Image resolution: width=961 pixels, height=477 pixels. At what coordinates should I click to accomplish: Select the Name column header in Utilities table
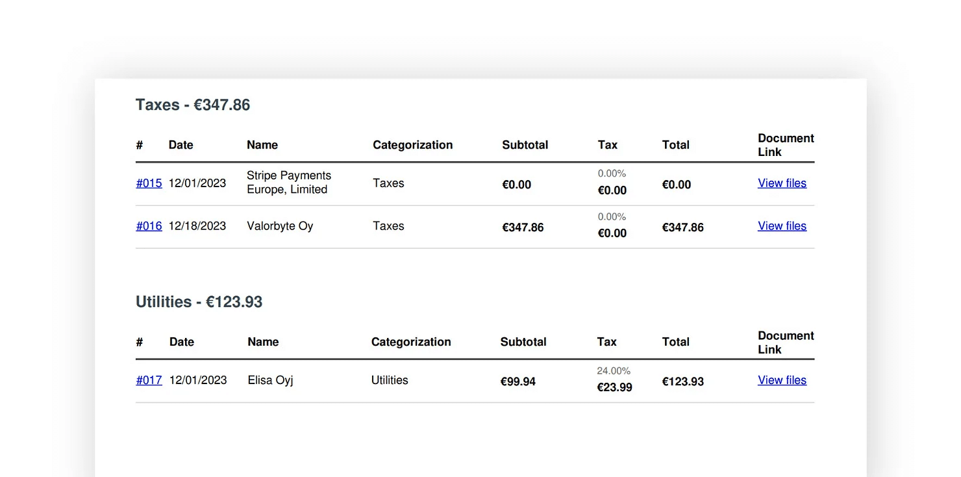point(263,342)
